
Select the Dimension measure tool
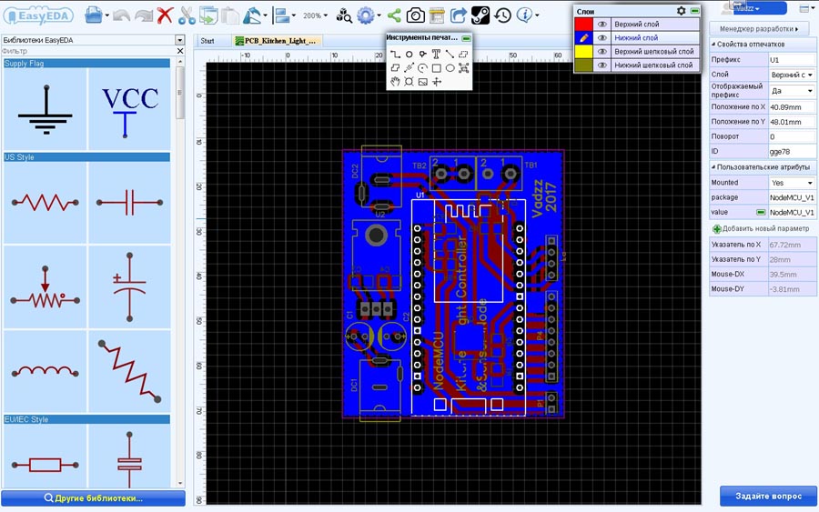409,68
